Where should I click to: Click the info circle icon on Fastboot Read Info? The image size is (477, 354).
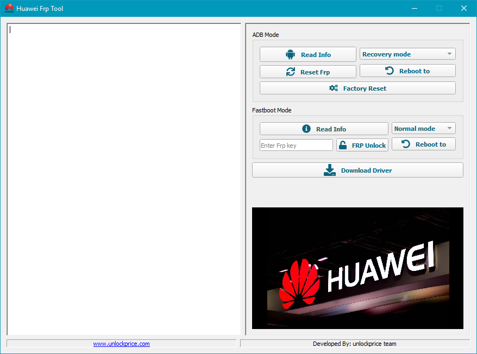click(x=306, y=129)
